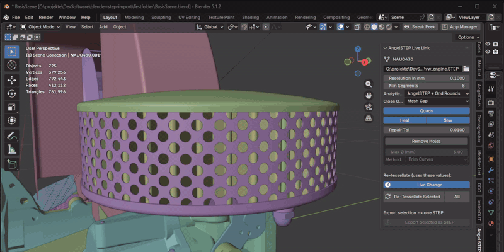Open the editor type dropdown in viewport header
Viewport: 504px width, 252px height.
pos(11,27)
